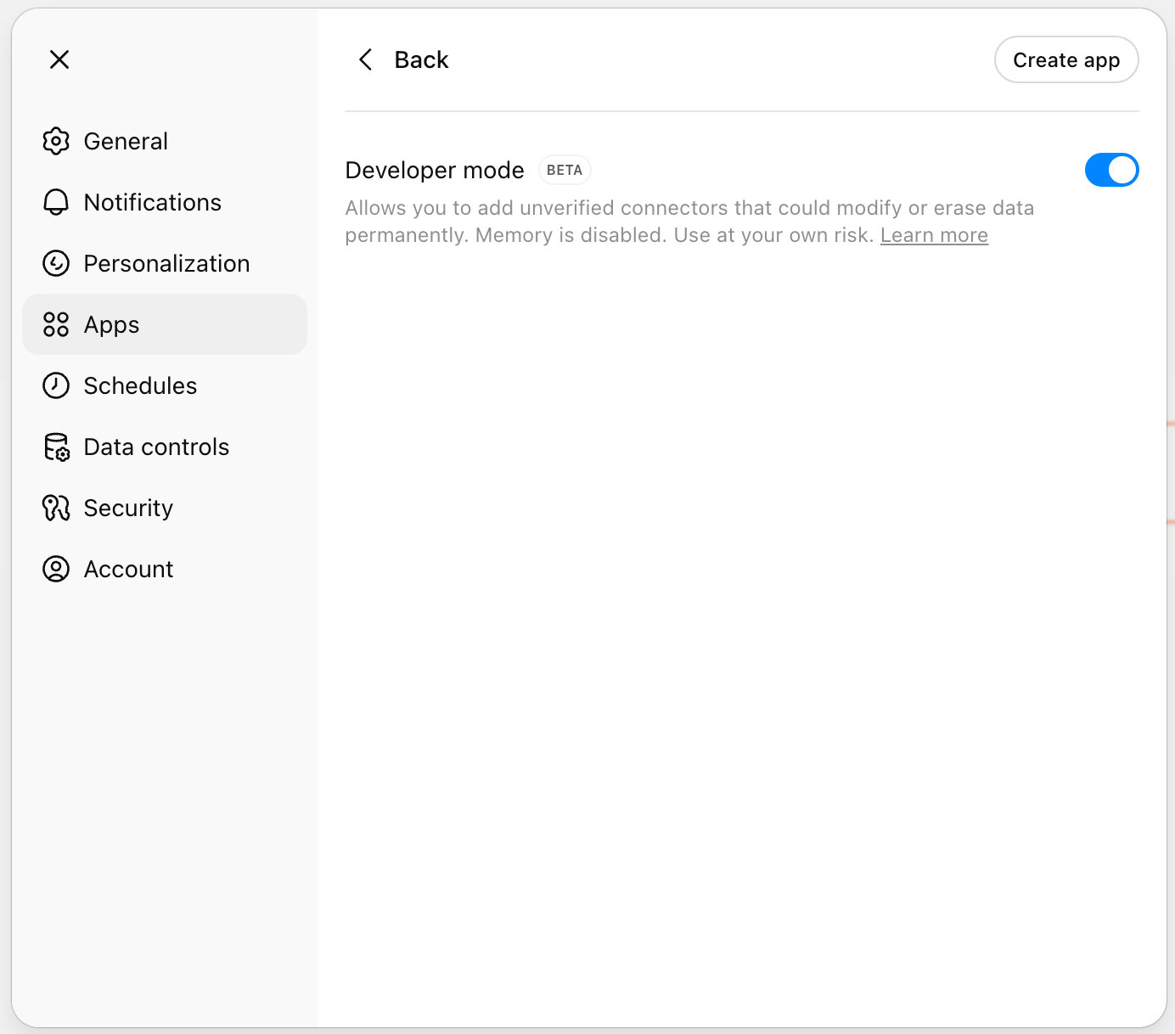
Task: Open the Account settings page
Action: [x=128, y=569]
